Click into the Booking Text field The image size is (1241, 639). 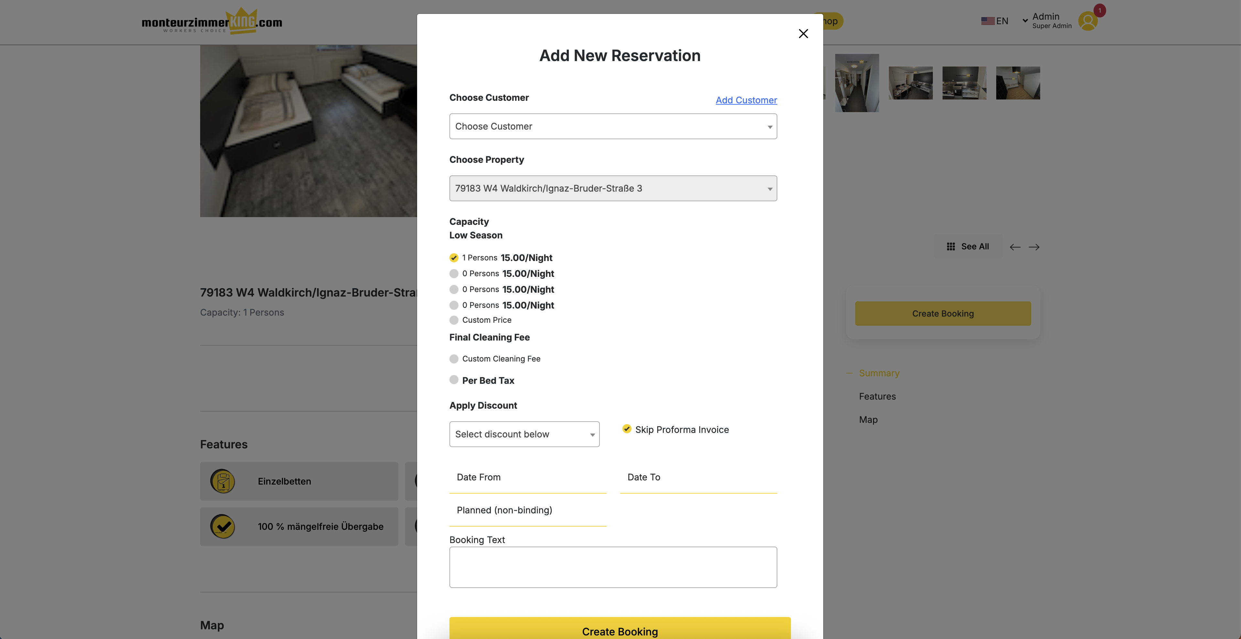[x=613, y=567]
